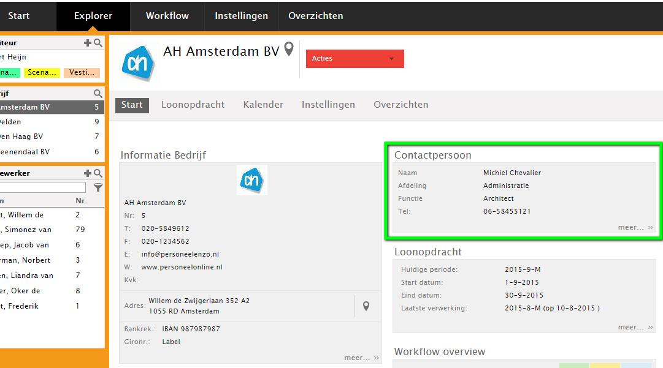663x368 pixels.
Task: Click contact name Michiel Chevalier
Action: [x=512, y=173]
